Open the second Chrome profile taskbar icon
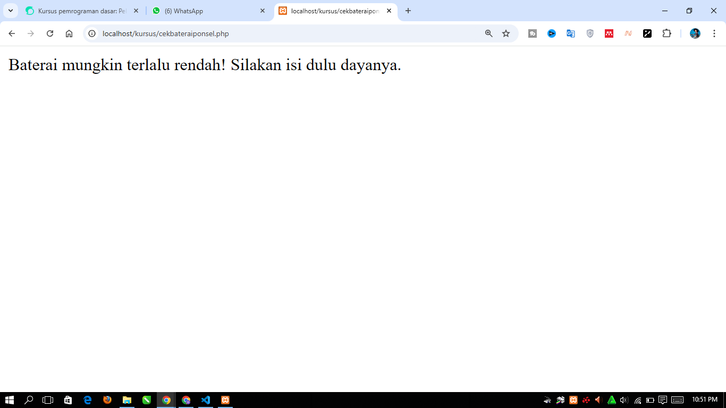The image size is (726, 408). click(x=186, y=400)
